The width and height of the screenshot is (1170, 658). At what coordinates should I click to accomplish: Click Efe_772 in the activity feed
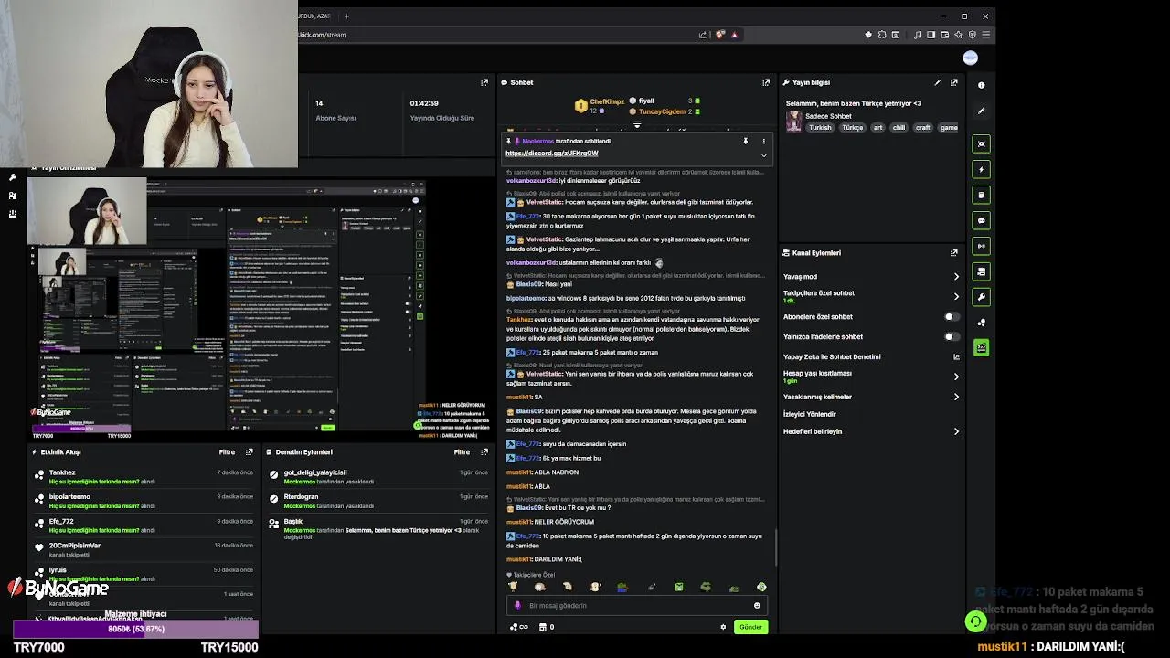click(61, 521)
